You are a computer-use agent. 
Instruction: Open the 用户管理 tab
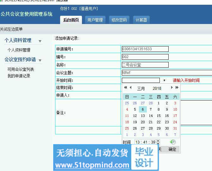click(x=95, y=20)
